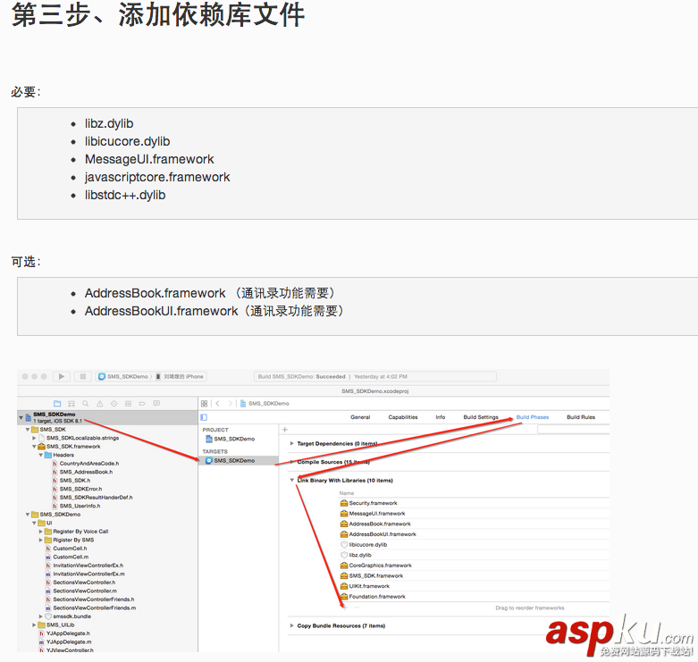
Task: Click SMS_SDKDemo in the jump bar
Action: coord(265,404)
